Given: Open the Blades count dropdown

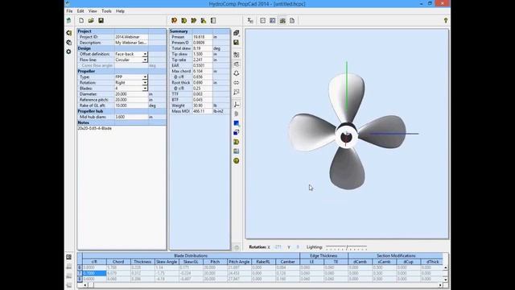Looking at the screenshot, I should pos(145,89).
